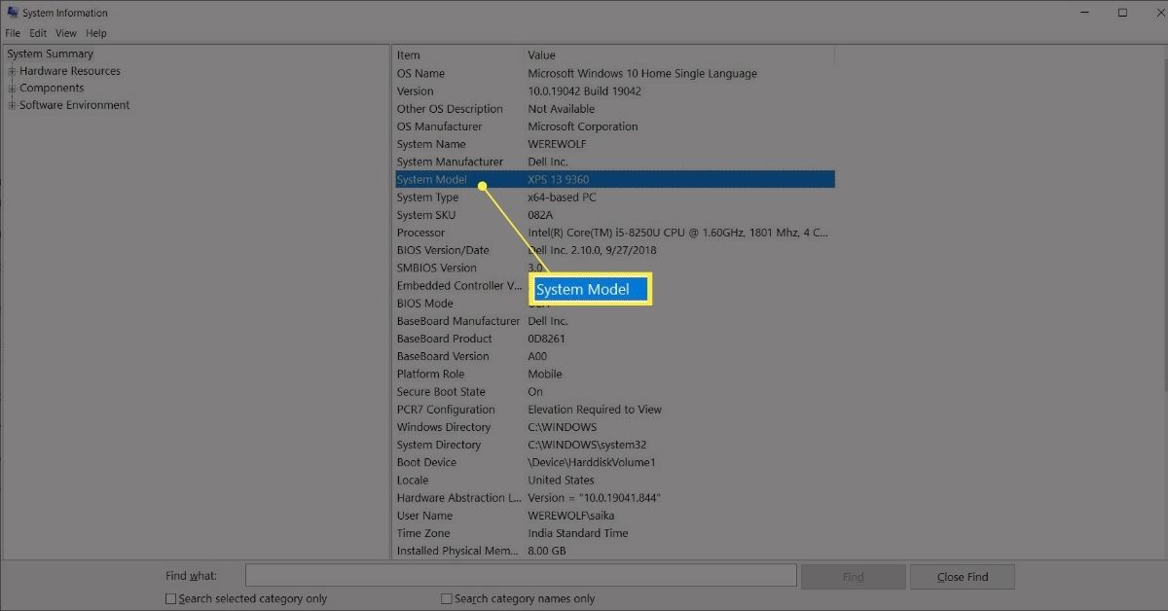Click the System Information app icon in title bar

point(12,14)
